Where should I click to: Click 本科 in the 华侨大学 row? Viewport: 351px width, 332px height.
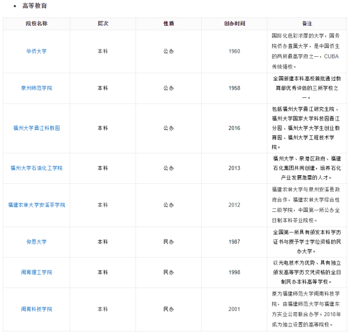pyautogui.click(x=103, y=52)
